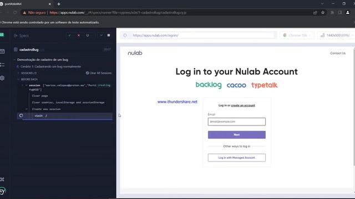Click the 'Não seguro' security warning
The width and height of the screenshot is (355, 199).
34,13
